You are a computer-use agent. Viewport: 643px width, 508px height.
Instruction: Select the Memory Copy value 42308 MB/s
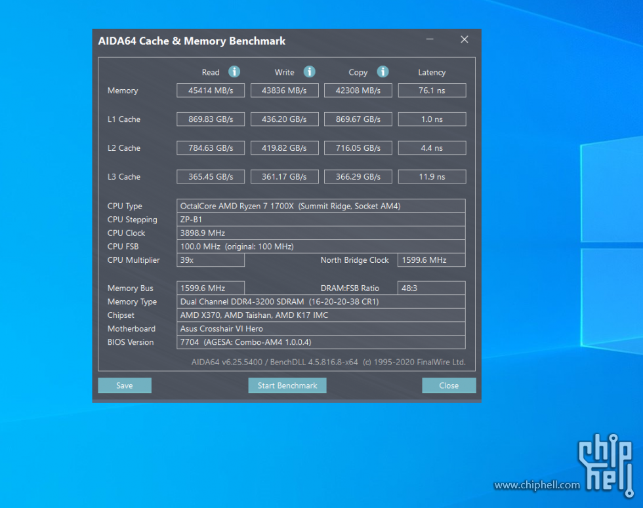pos(358,90)
